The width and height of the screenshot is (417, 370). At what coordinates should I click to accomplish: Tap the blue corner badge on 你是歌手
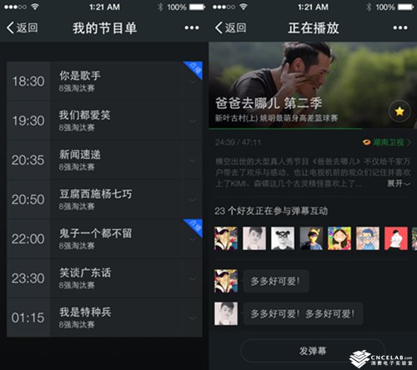pyautogui.click(x=194, y=69)
